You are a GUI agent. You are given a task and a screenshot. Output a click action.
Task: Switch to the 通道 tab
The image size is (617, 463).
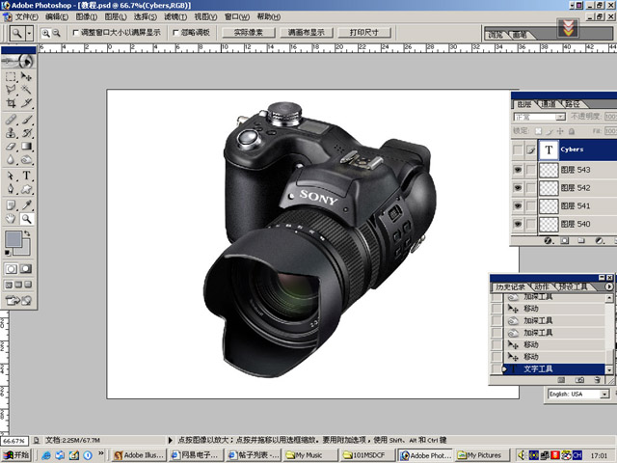pos(549,104)
